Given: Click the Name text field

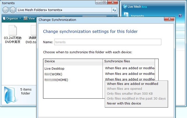Looking at the screenshot, I should pos(108,42).
